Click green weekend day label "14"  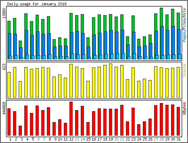[83, 139]
